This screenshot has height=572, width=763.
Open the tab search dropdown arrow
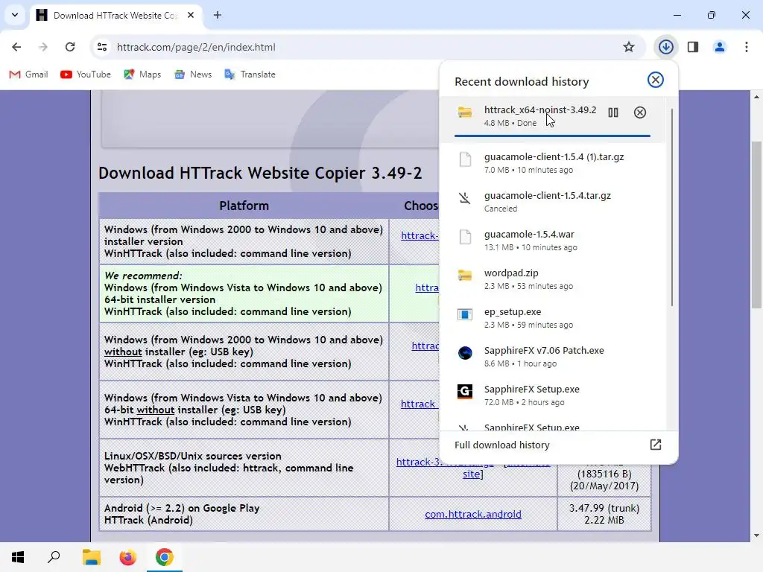[x=15, y=15]
